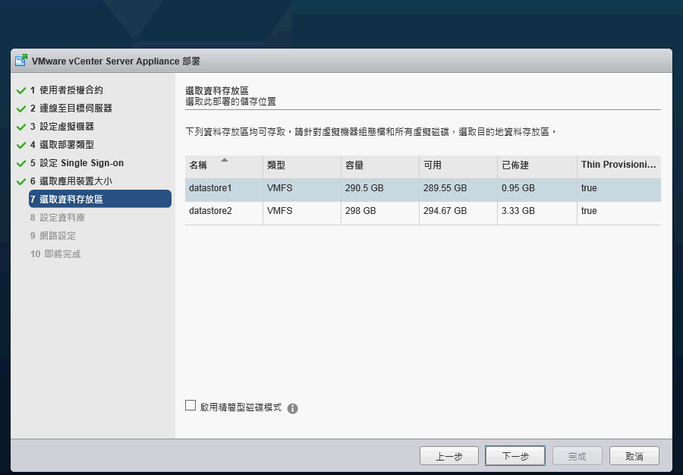This screenshot has height=475, width=683.
Task: Click green checkmark beside 連線至目標伺服器
Action: point(21,109)
